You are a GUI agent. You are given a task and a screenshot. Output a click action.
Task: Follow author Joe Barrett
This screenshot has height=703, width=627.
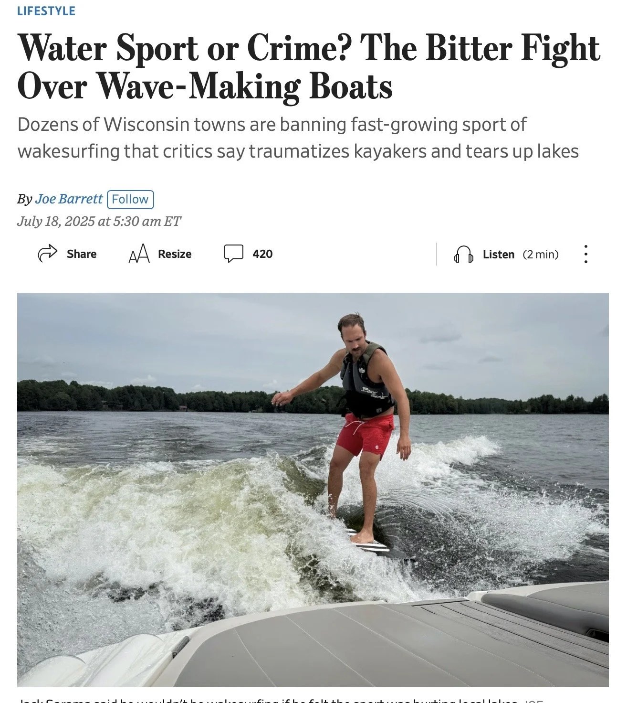pos(130,199)
